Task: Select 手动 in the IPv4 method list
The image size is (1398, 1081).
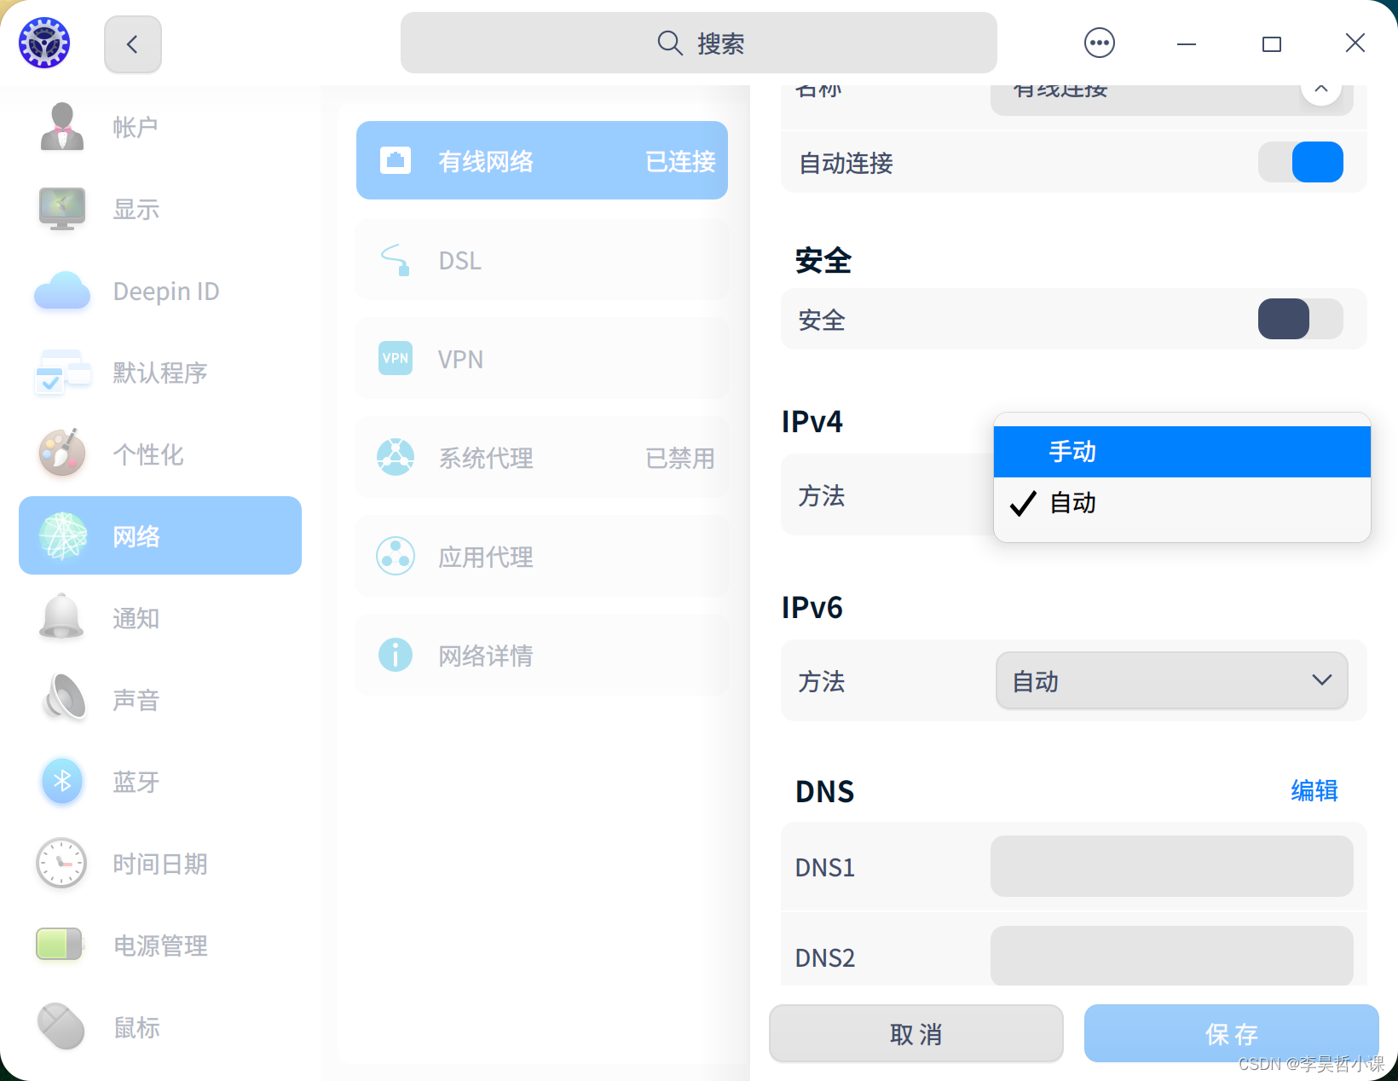Action: point(1181,451)
